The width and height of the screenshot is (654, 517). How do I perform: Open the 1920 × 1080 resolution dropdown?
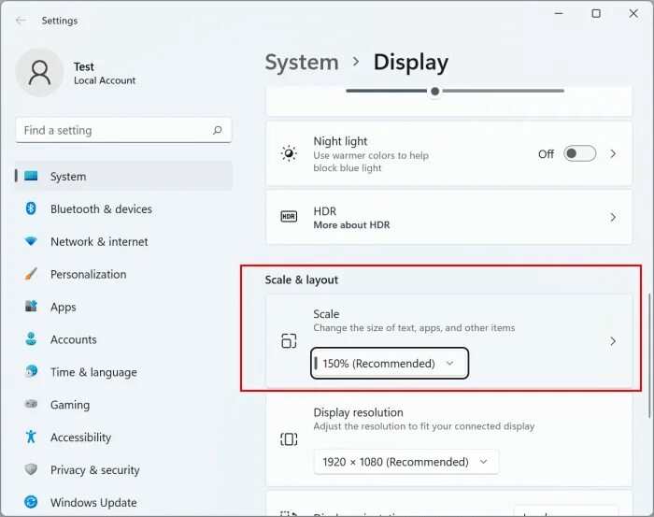[x=406, y=462]
